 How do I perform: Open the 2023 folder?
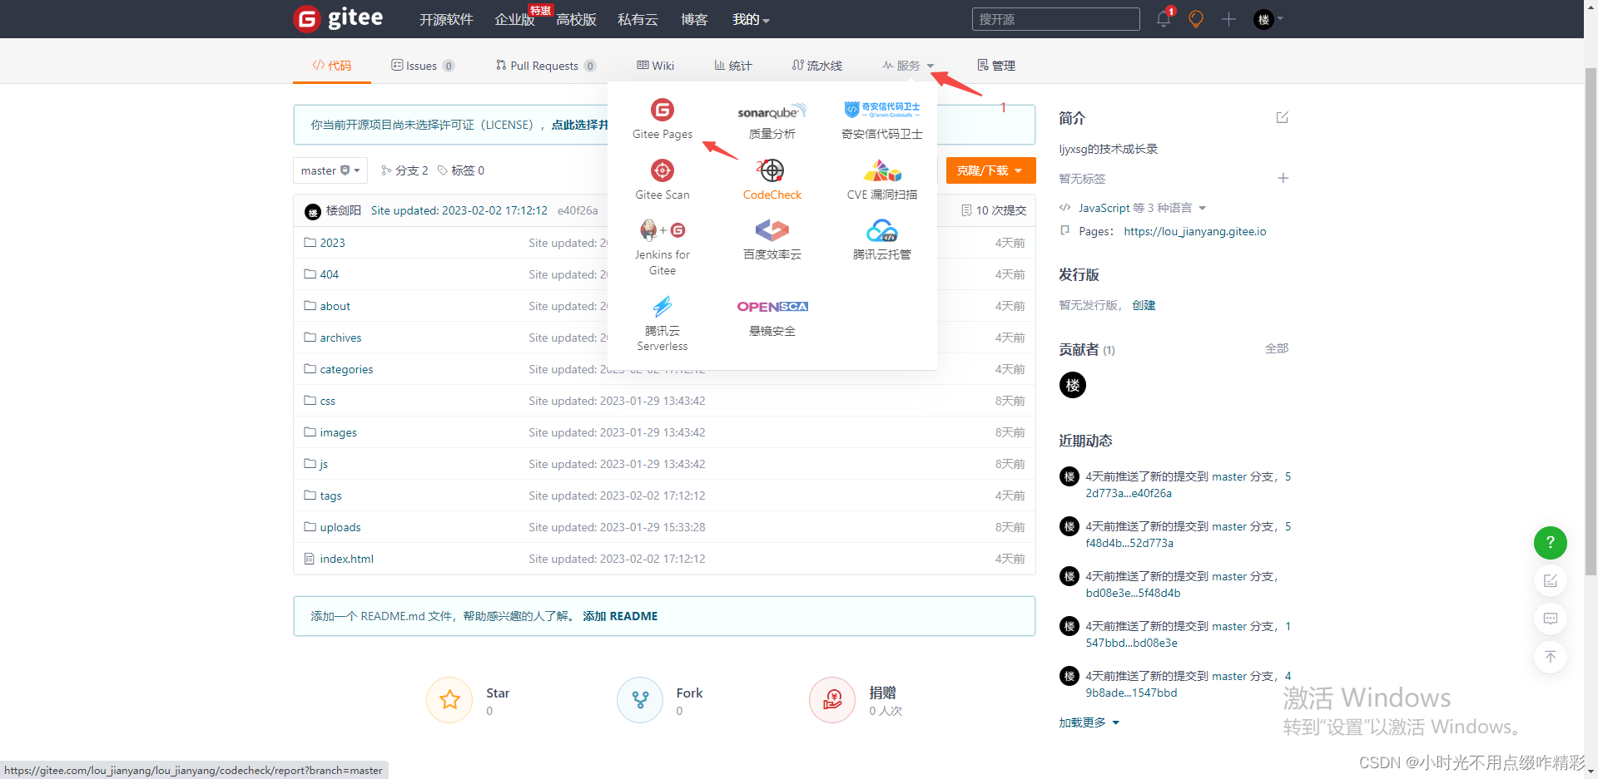point(332,243)
